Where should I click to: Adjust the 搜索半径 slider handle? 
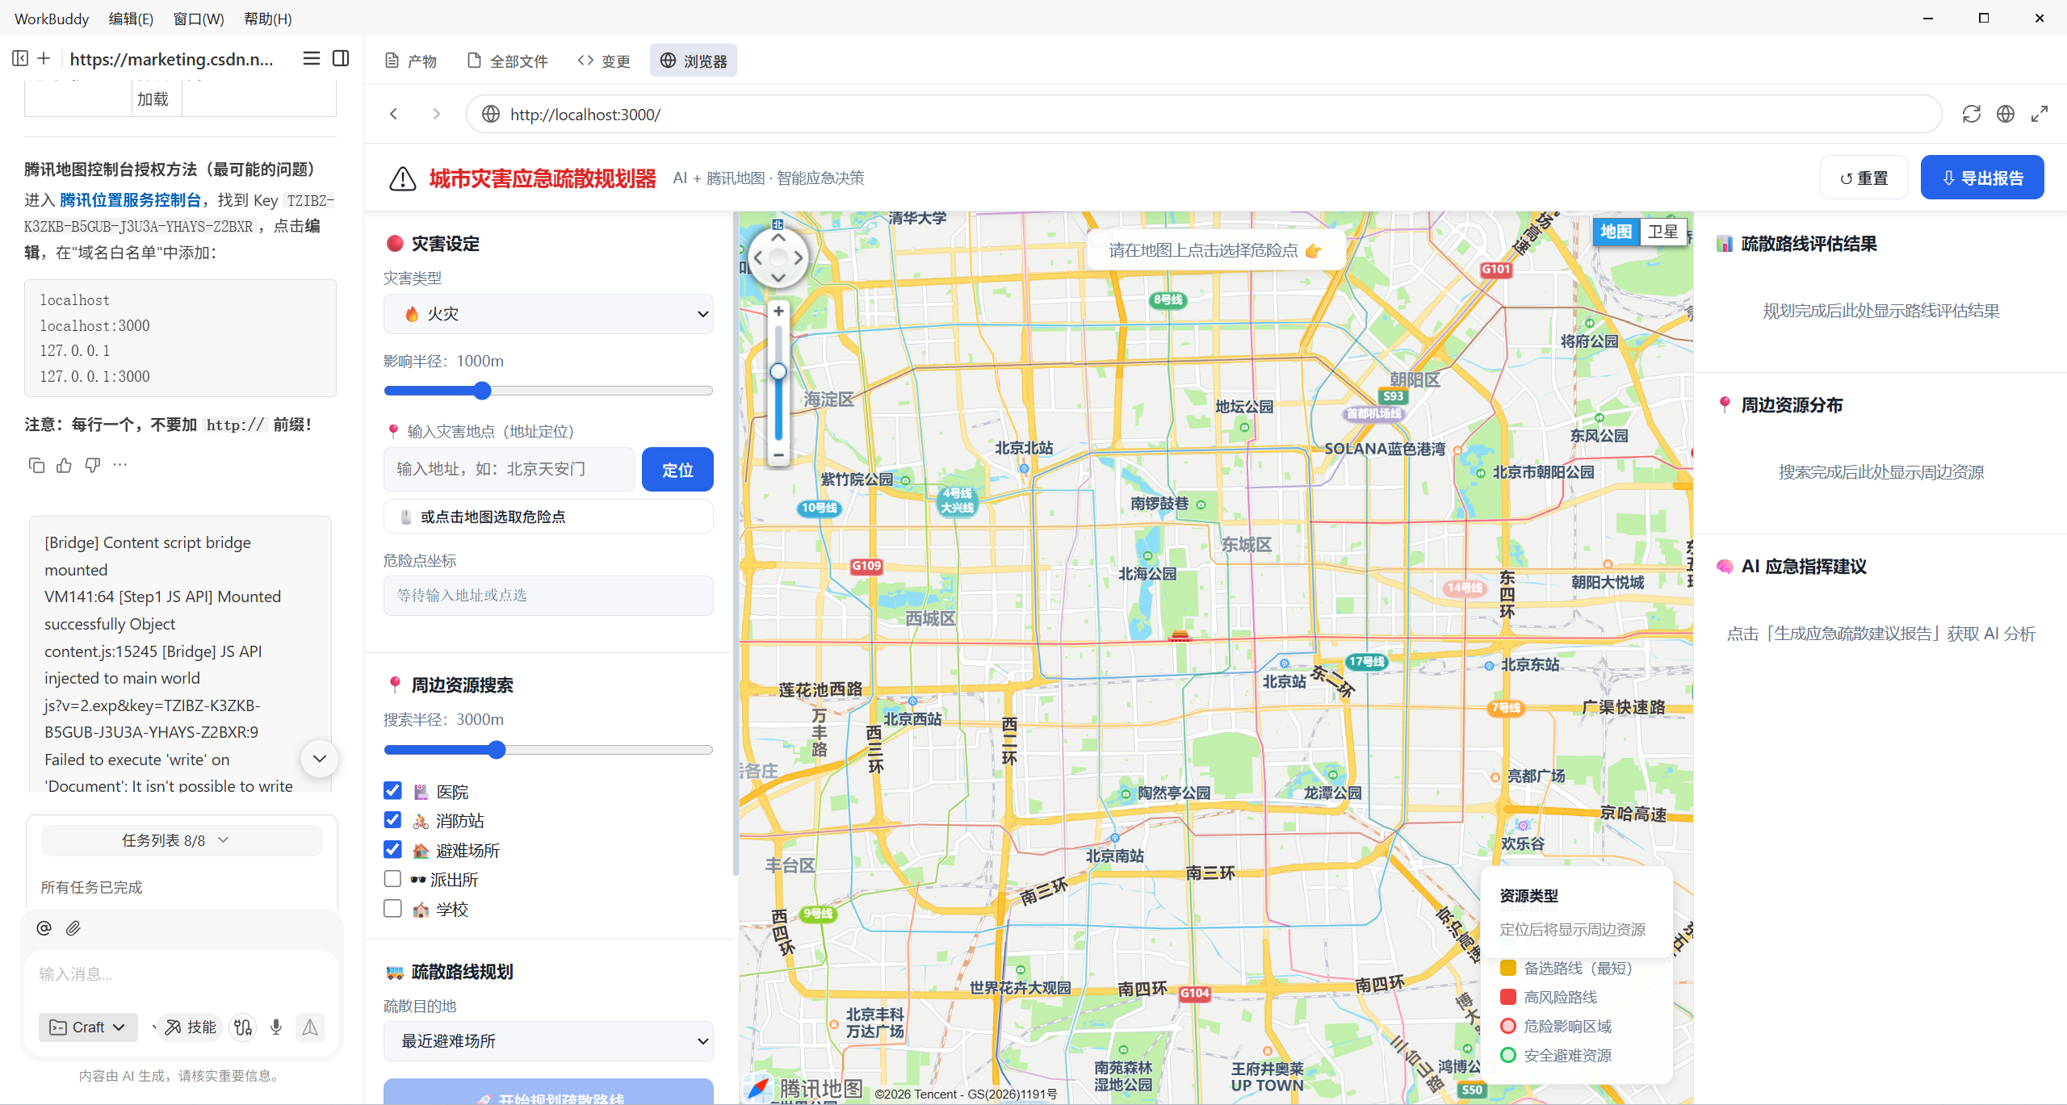(497, 750)
